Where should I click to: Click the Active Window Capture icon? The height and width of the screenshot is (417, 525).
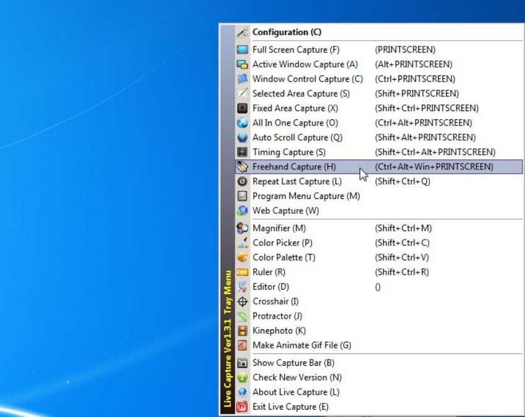point(242,64)
